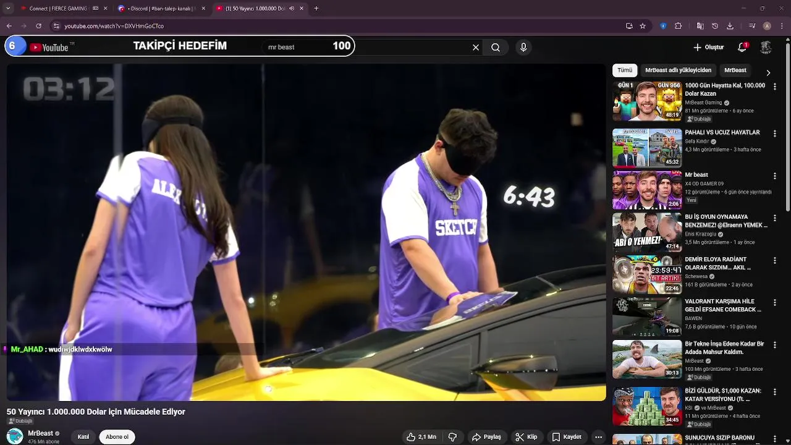Open Chrome three-dot menu

(781, 26)
